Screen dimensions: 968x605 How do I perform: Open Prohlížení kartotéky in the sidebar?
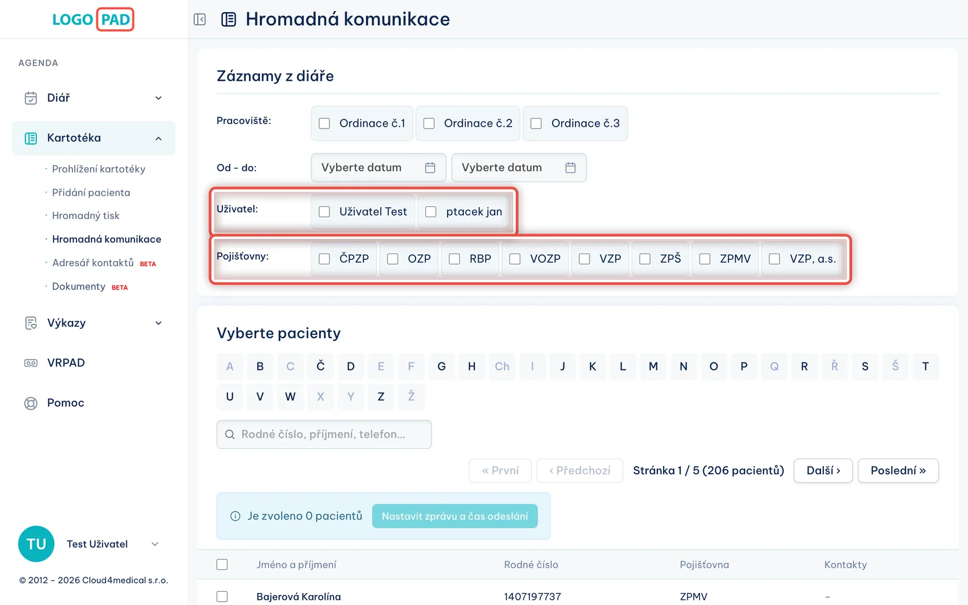(99, 169)
